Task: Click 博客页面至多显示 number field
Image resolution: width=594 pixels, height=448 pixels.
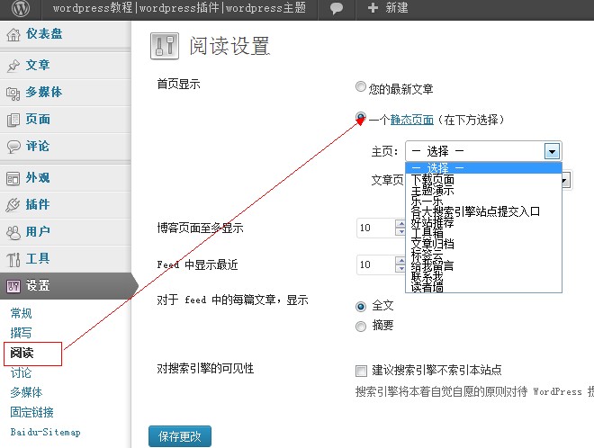Action: coord(374,228)
